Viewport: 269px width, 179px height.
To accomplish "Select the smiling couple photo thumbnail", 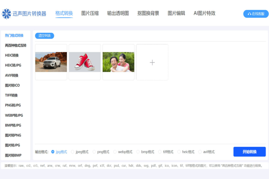I will click(x=118, y=62).
